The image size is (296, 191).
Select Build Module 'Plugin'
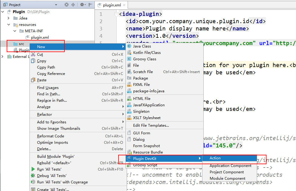coord(77,157)
